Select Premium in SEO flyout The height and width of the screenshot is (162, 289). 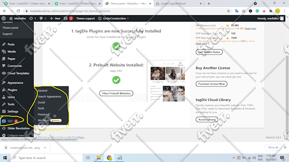(x=43, y=115)
